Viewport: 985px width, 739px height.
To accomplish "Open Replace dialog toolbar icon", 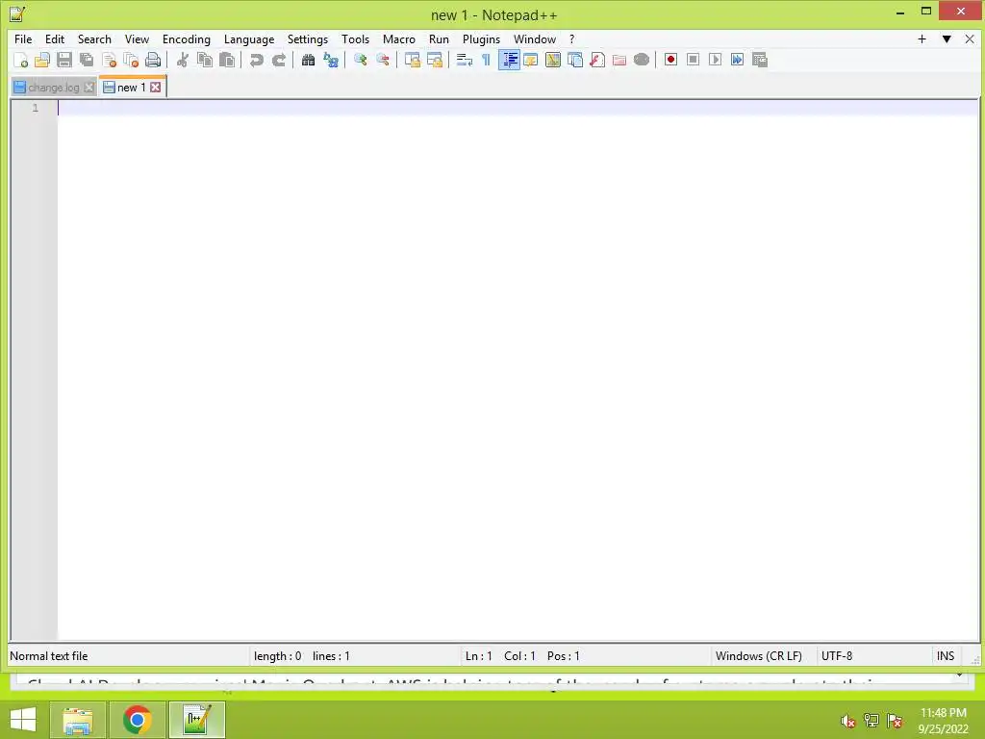I will [331, 60].
